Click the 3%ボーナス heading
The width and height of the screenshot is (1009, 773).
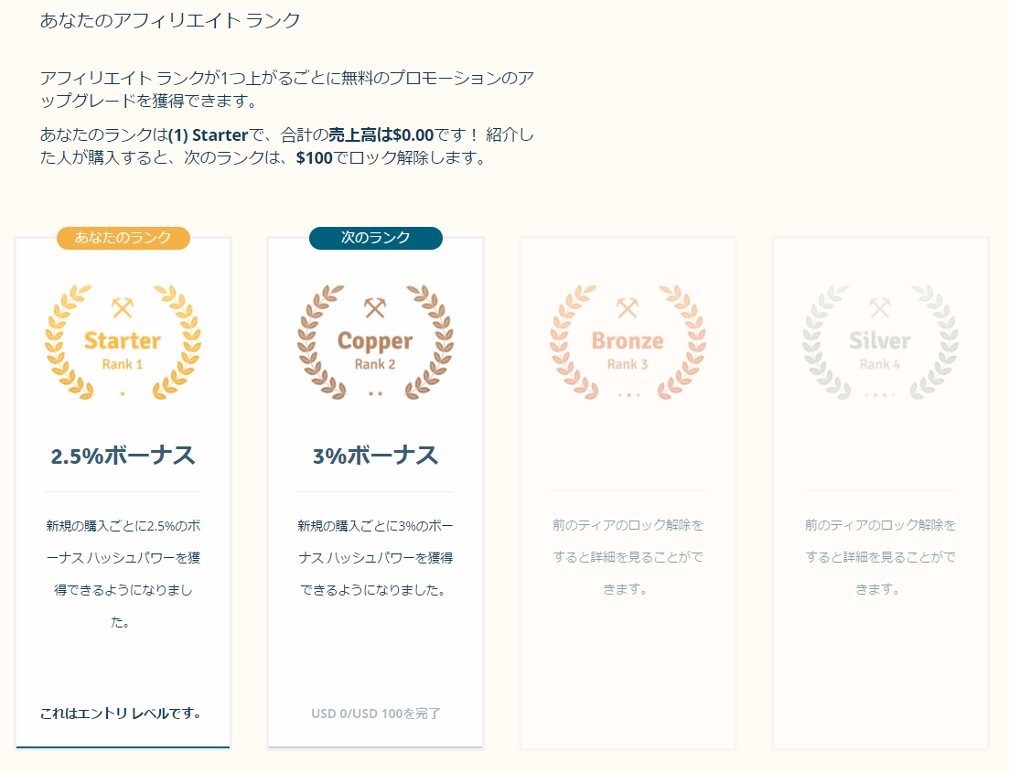point(375,456)
